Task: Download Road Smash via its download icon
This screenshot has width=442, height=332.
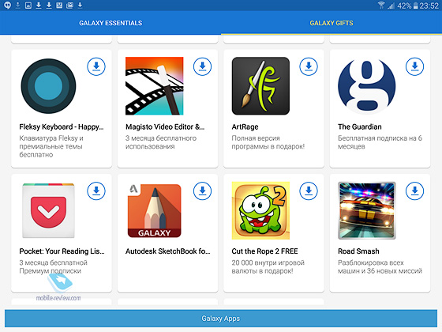Action: [414, 191]
